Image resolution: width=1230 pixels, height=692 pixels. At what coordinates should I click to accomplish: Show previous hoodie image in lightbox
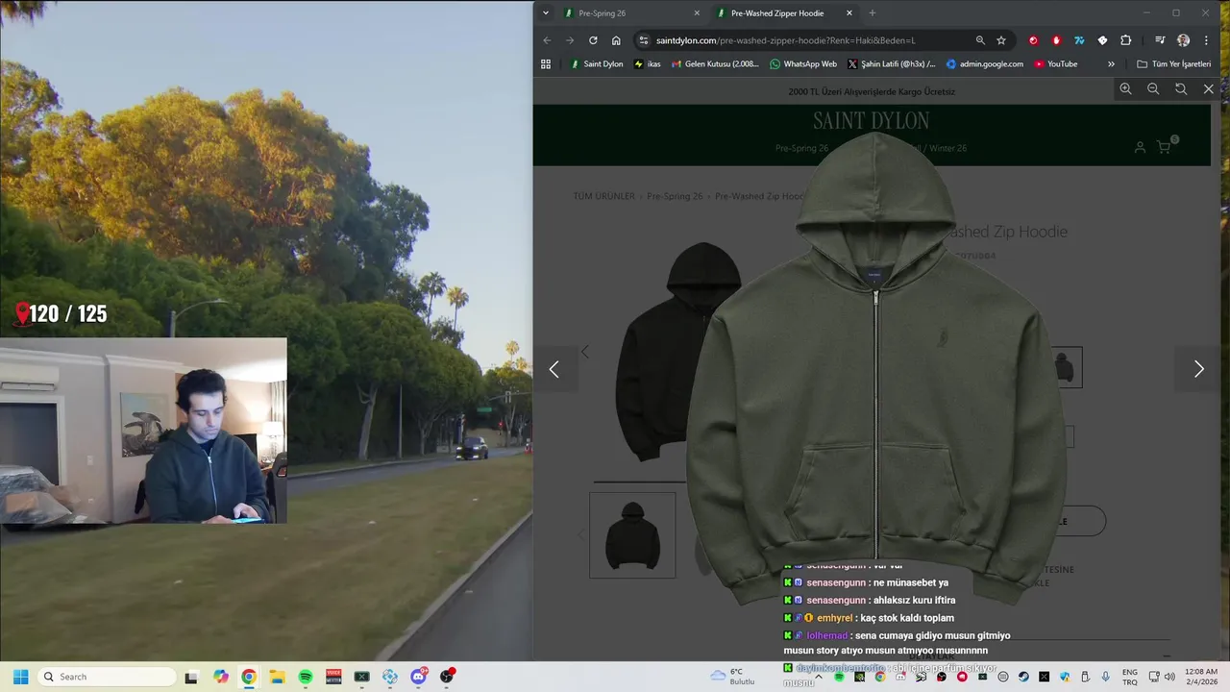(553, 369)
